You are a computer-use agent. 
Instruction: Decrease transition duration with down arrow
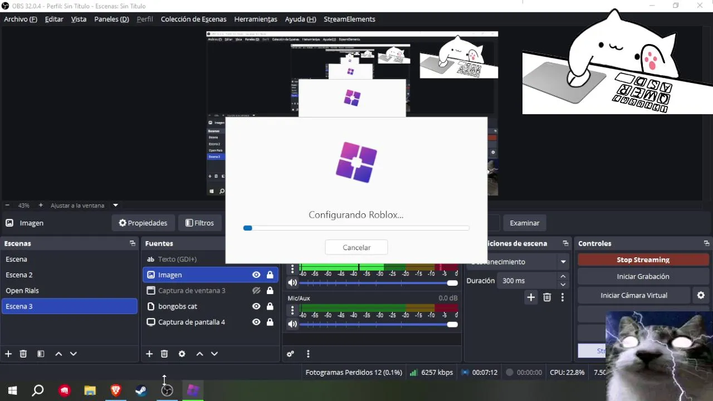pos(563,285)
